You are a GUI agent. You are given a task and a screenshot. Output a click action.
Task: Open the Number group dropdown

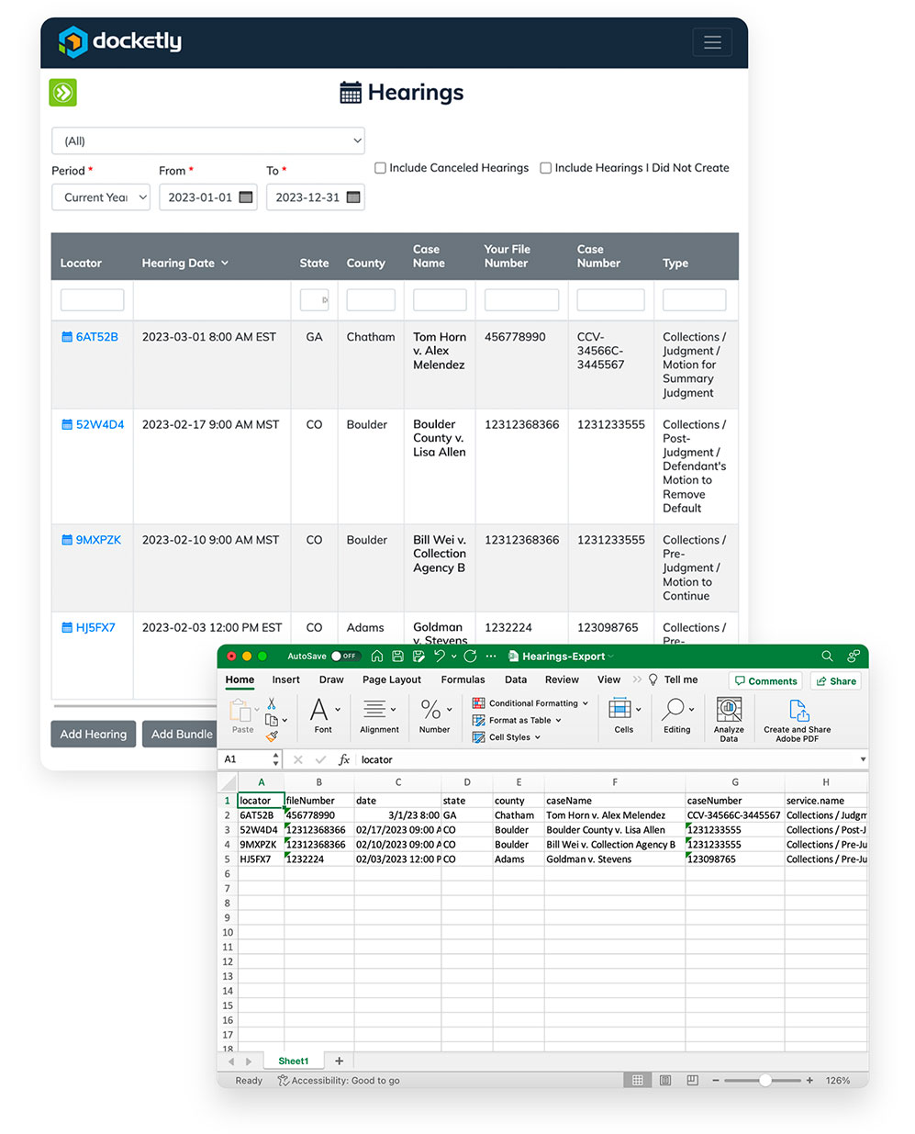pos(449,710)
